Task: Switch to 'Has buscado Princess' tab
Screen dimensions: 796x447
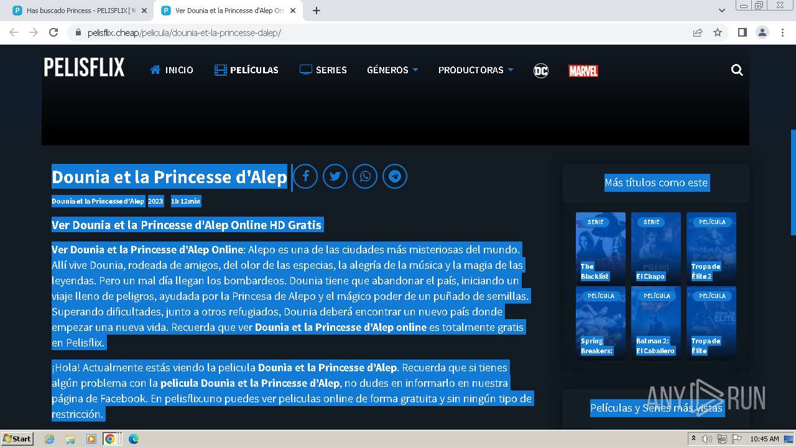Action: 79,11
